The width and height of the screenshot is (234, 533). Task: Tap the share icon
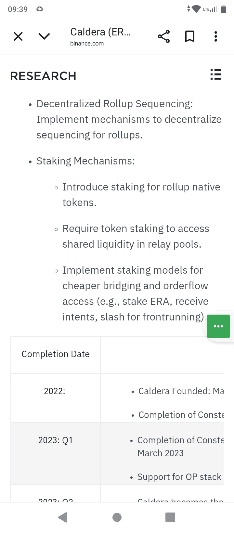point(164,36)
